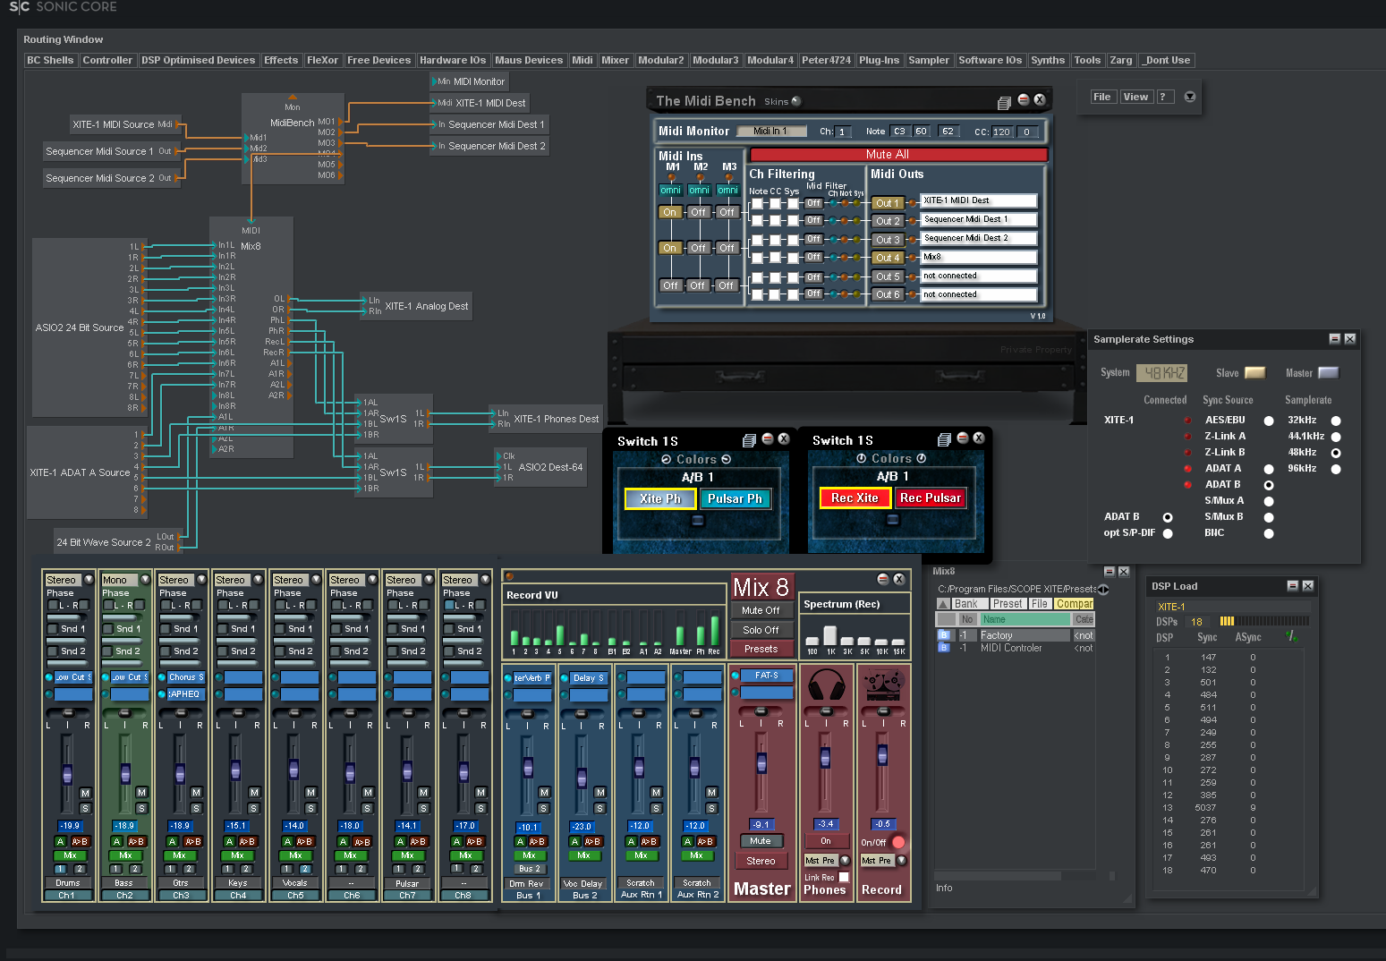This screenshot has width=1386, height=961.
Task: Click the orange LED at Mix 8 top-left
Action: coord(510,576)
